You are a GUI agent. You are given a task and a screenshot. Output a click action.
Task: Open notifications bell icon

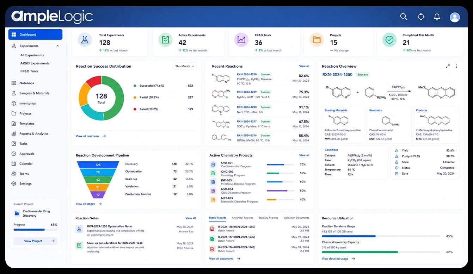[x=437, y=17]
